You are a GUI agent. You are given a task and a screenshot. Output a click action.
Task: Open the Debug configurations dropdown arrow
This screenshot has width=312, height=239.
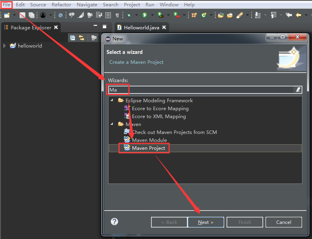(136, 15)
